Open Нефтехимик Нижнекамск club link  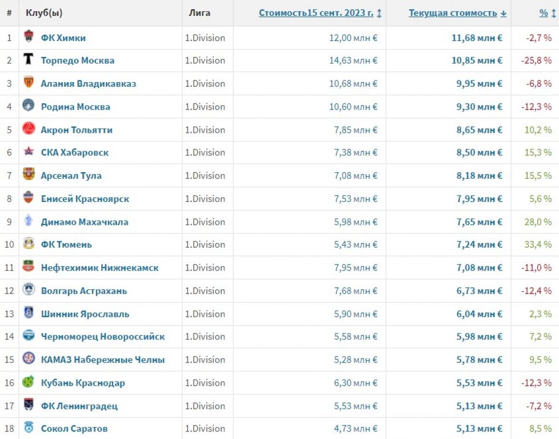[100, 268]
